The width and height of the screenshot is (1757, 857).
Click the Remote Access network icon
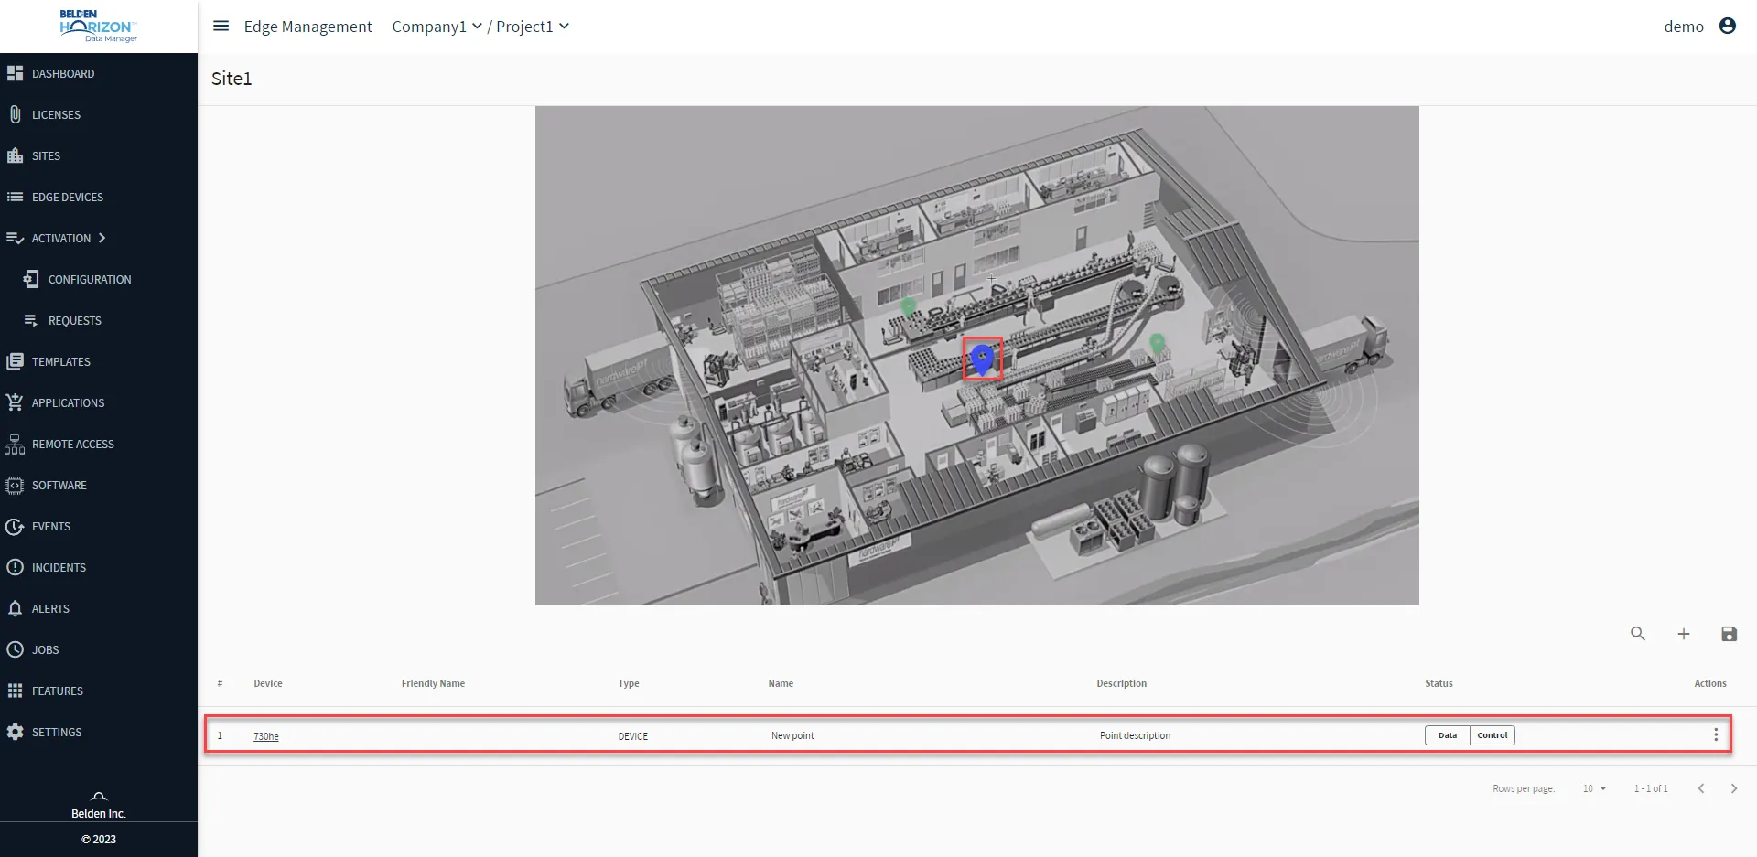(x=15, y=444)
